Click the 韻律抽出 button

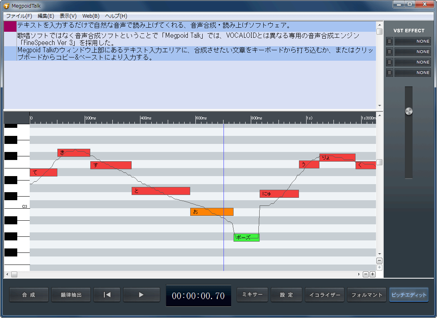pyautogui.click(x=71, y=295)
